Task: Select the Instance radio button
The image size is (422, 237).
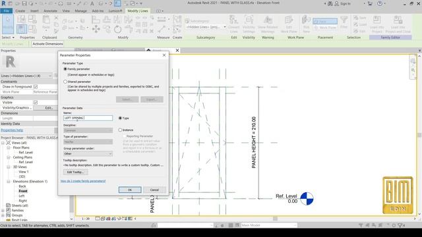Action: tap(120, 130)
